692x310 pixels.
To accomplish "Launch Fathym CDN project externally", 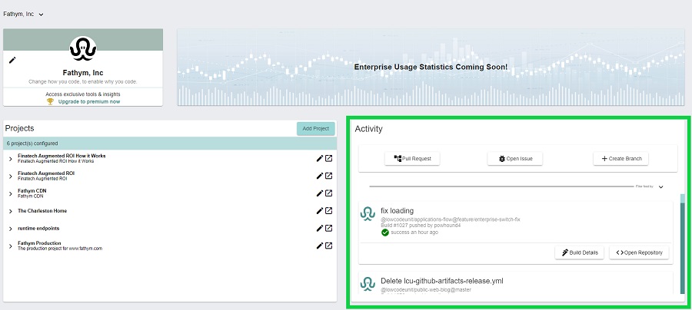I will (x=329, y=193).
